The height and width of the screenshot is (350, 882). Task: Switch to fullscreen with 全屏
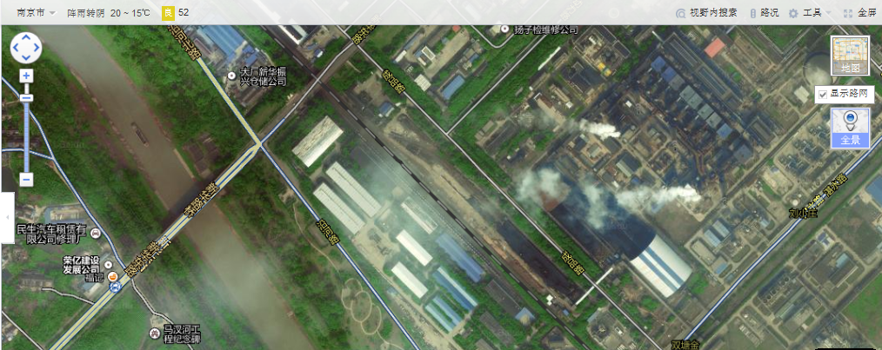[859, 13]
